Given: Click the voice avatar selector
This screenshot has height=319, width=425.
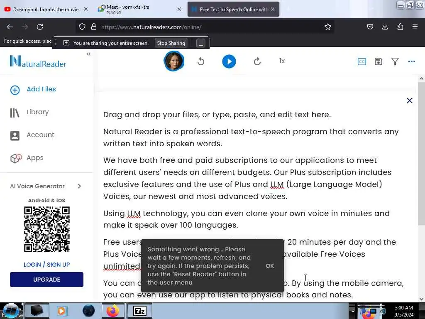Looking at the screenshot, I should click(x=174, y=61).
